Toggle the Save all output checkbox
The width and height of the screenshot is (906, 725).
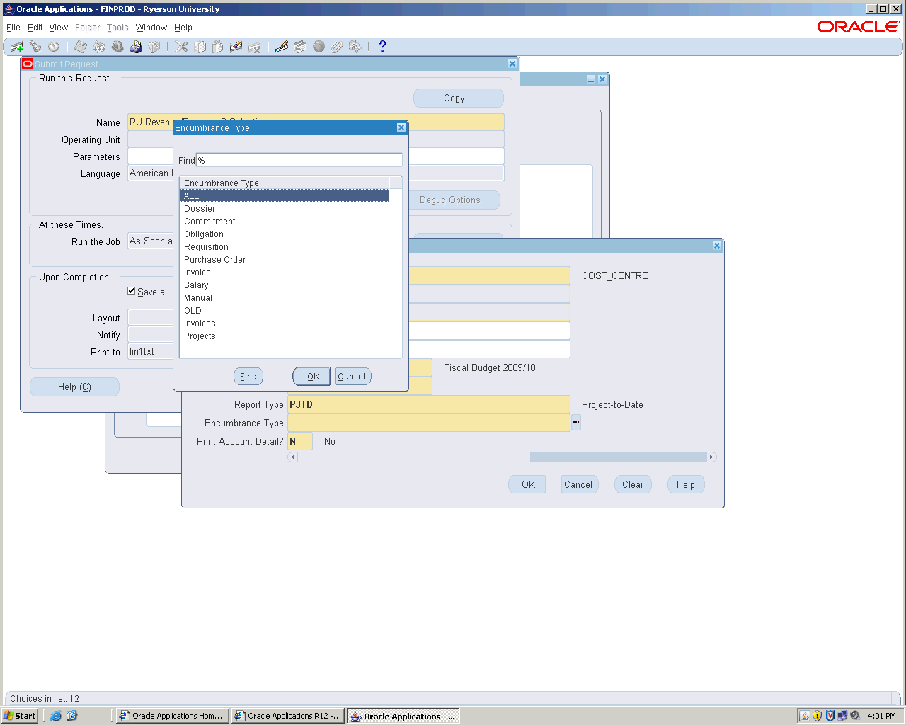click(x=132, y=291)
